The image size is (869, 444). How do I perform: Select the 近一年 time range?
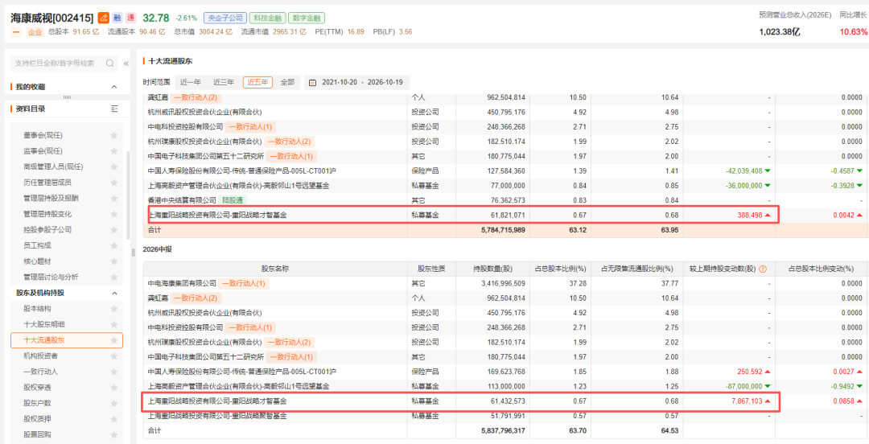click(190, 83)
